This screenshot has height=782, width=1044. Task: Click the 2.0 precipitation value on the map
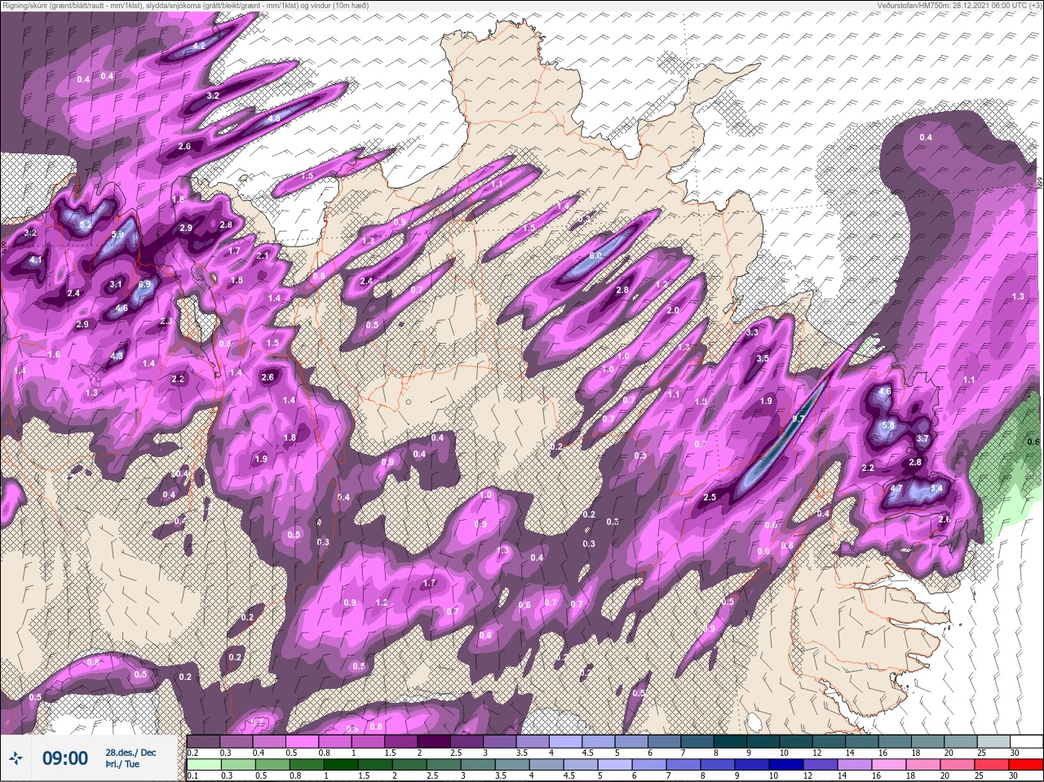tap(673, 311)
